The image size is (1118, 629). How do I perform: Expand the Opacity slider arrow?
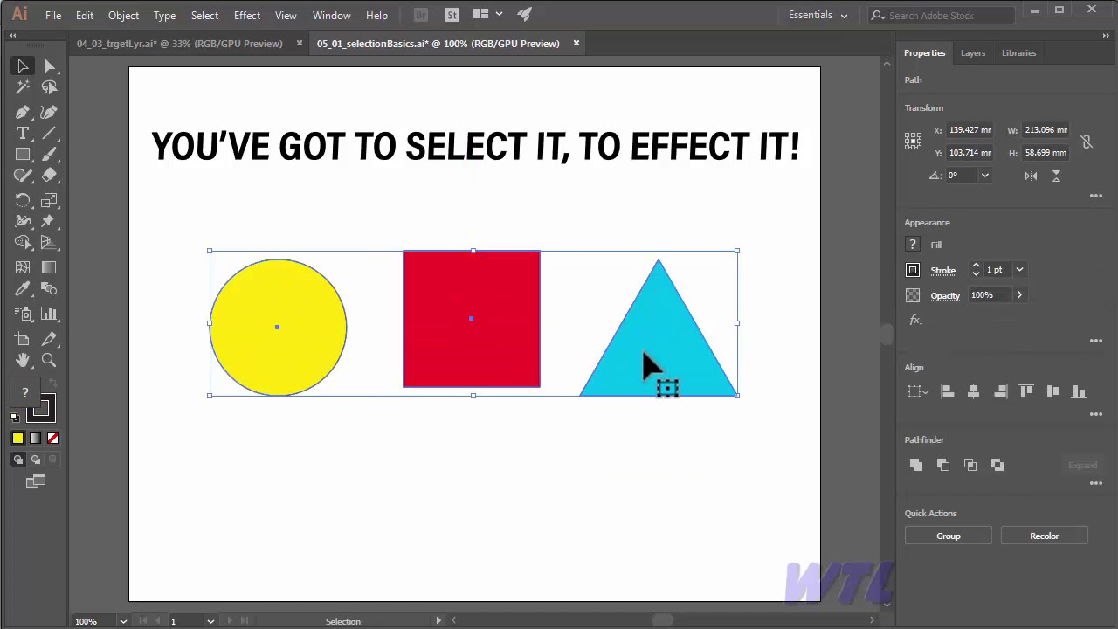click(x=1019, y=295)
